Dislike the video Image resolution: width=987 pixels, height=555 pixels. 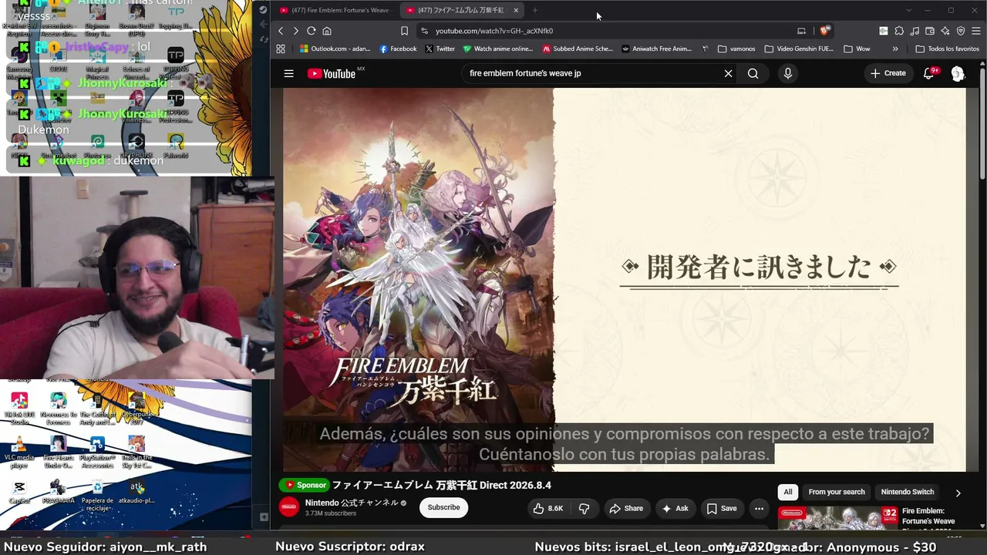coord(584,509)
